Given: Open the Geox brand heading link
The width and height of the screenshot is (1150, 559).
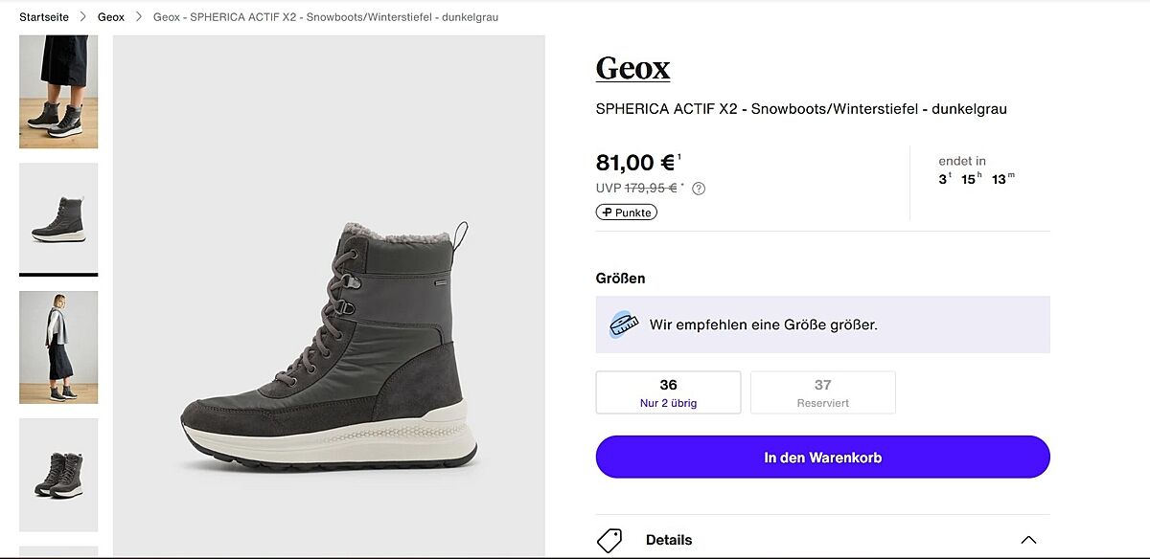Looking at the screenshot, I should pos(632,69).
